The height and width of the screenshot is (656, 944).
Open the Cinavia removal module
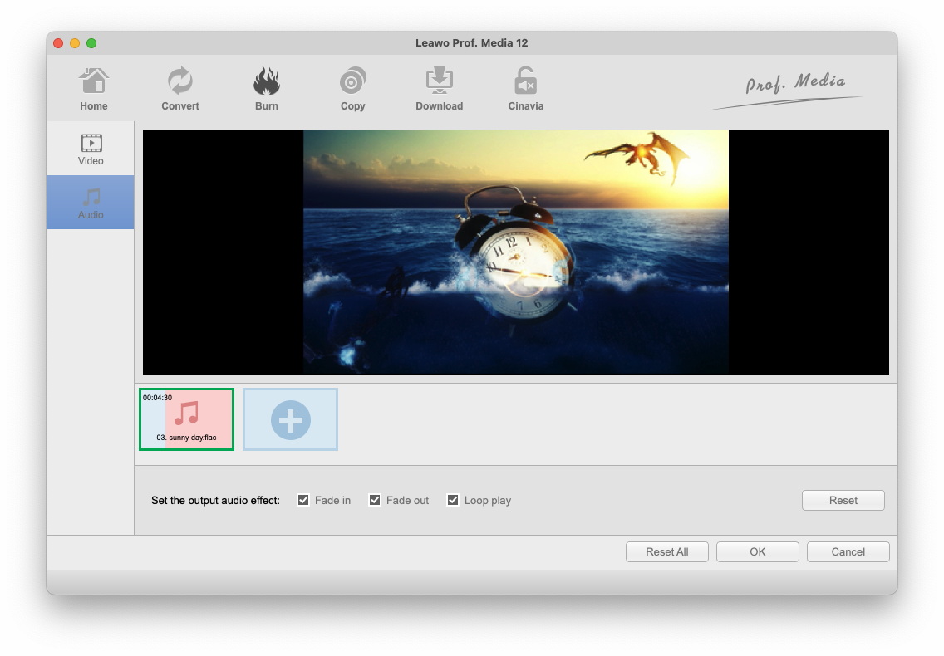(525, 89)
